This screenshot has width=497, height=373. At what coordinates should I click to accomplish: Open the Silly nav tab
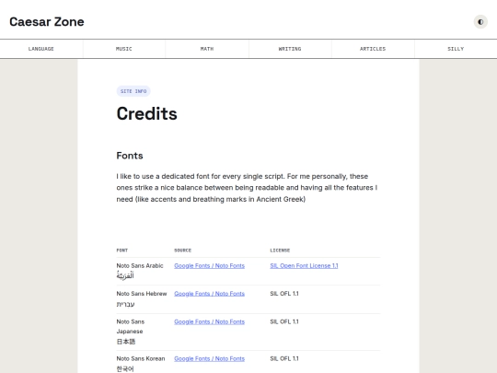pyautogui.click(x=456, y=49)
